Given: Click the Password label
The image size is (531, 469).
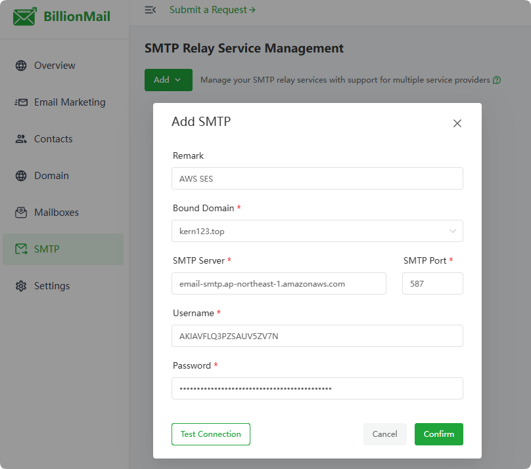Looking at the screenshot, I should pos(192,365).
